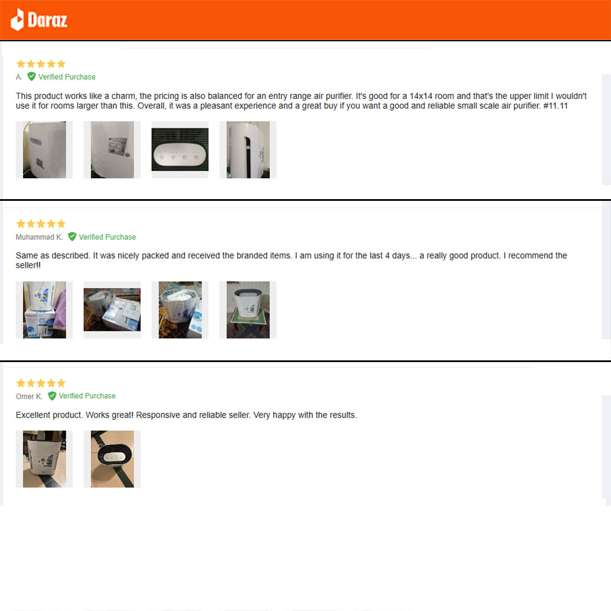Click the five-star rating on A.'s review
The width and height of the screenshot is (611, 611).
click(x=41, y=64)
